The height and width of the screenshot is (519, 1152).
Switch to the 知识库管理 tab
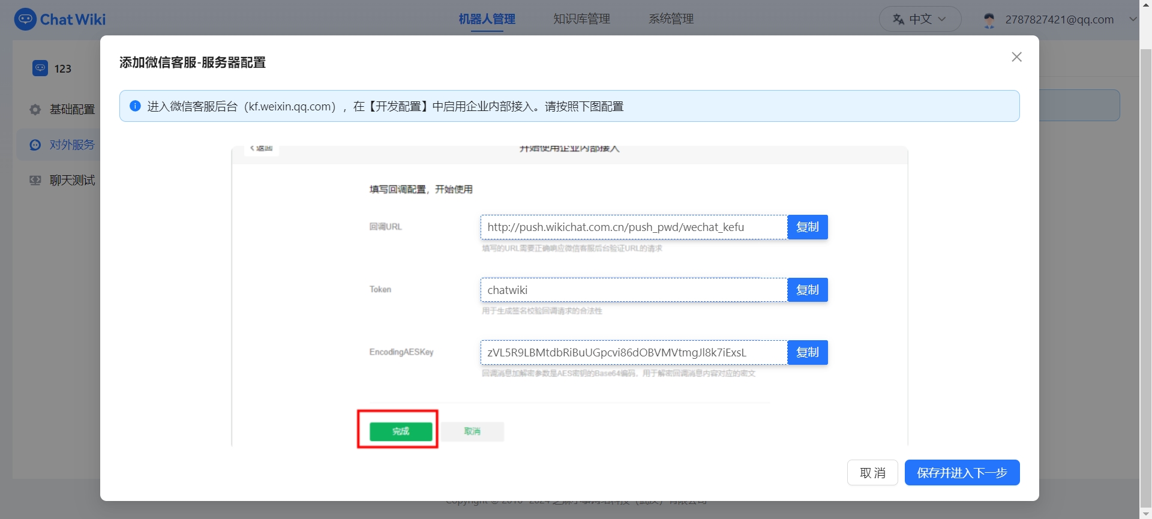click(x=581, y=19)
